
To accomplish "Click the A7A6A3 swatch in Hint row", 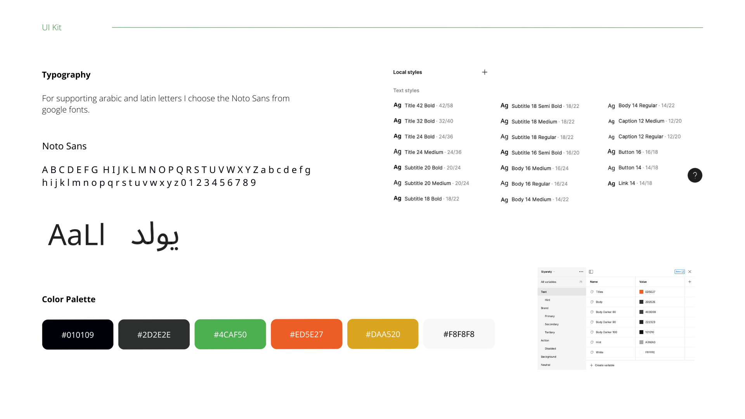I will [641, 342].
